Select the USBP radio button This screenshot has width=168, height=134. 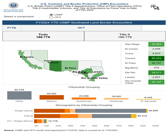(51, 15)
